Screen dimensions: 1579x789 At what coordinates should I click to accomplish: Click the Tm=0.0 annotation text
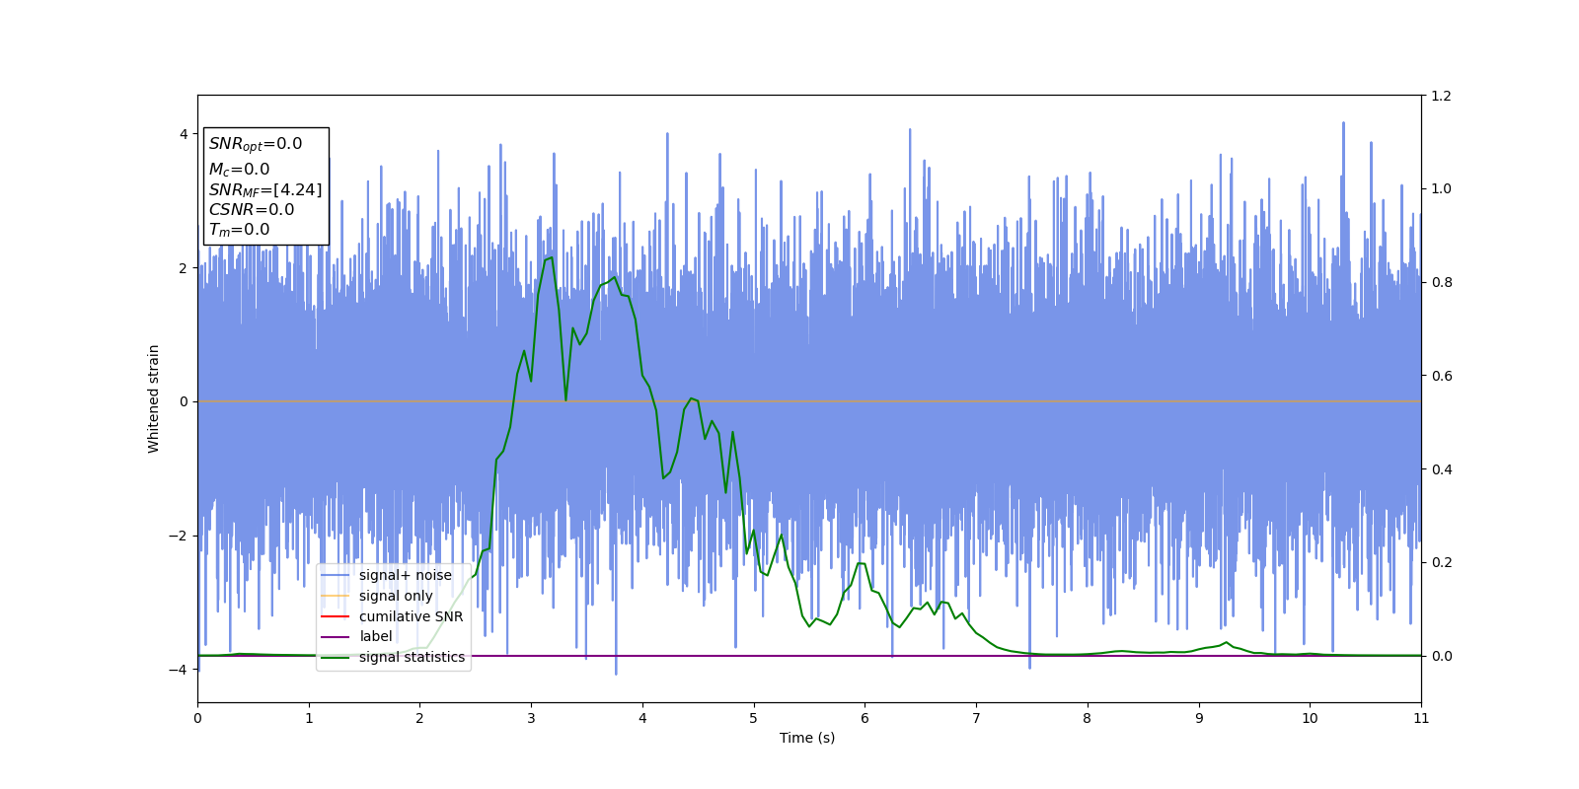(x=239, y=230)
